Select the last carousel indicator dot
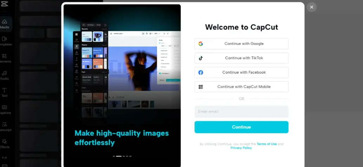Viewport: 363px width, 167px height. pyautogui.click(x=130, y=156)
